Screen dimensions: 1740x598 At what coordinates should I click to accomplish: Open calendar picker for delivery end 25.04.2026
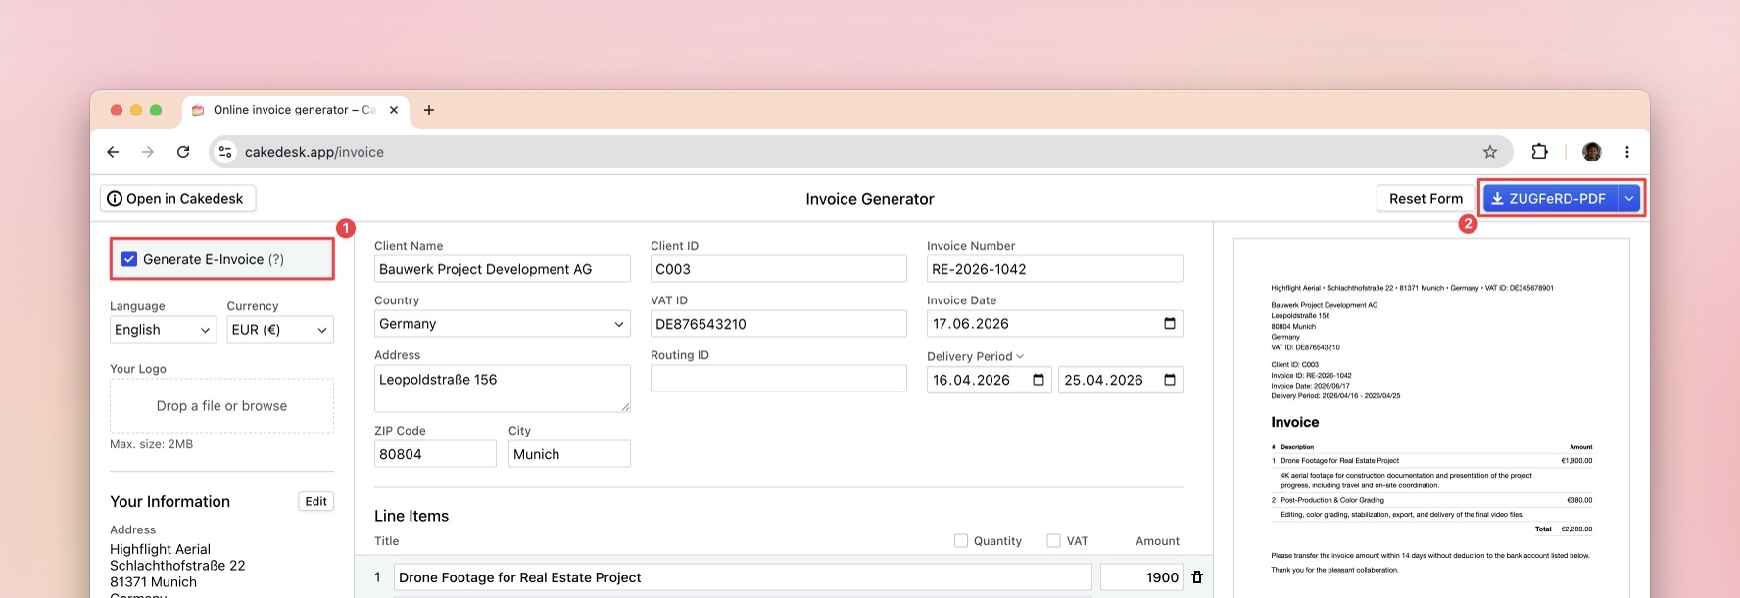point(1170,380)
